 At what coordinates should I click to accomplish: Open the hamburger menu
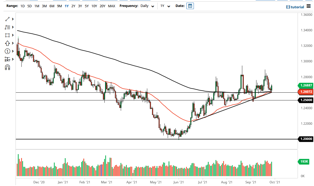click(309, 6)
